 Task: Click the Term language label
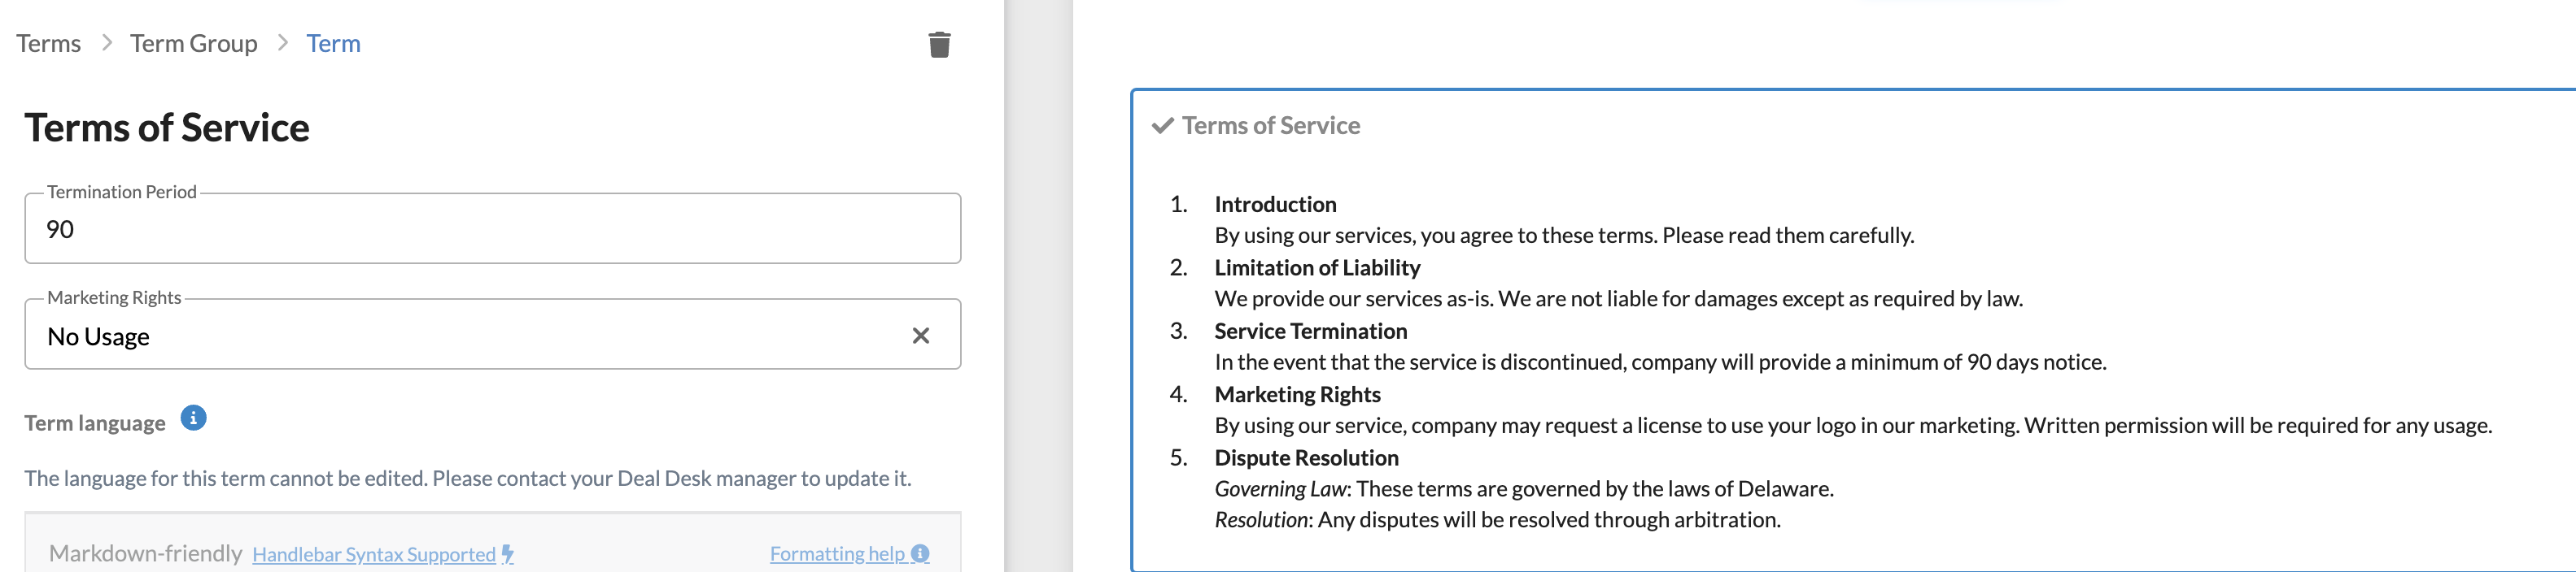coord(95,423)
